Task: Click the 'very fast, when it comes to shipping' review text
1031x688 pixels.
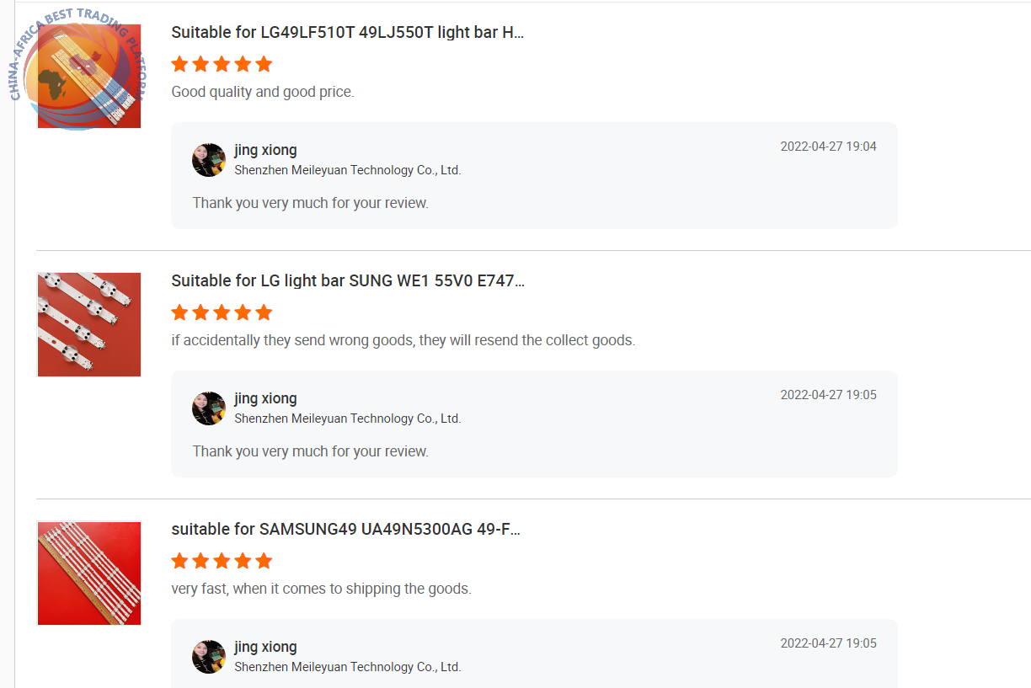Action: (x=321, y=589)
